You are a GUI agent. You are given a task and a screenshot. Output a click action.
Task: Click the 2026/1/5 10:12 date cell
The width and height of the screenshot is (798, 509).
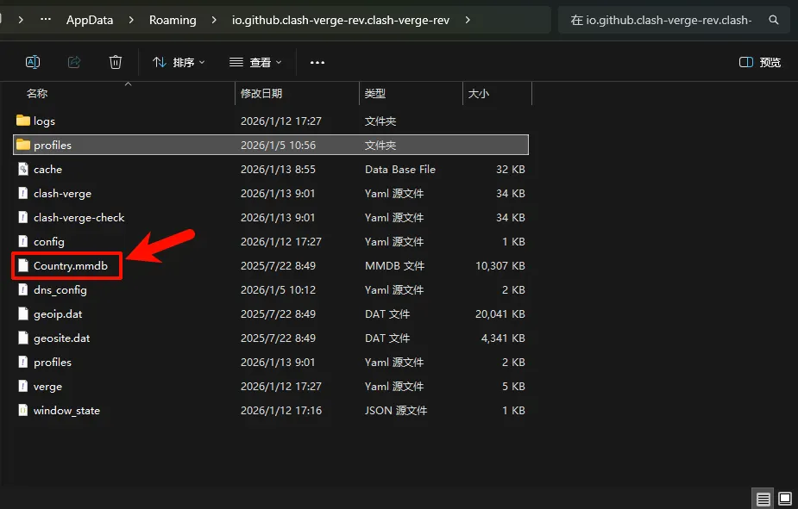[x=278, y=290]
